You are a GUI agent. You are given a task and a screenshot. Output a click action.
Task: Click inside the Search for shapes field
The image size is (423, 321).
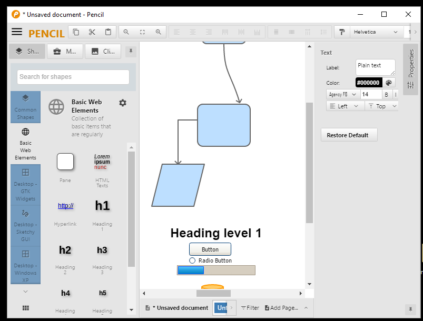[x=72, y=77]
